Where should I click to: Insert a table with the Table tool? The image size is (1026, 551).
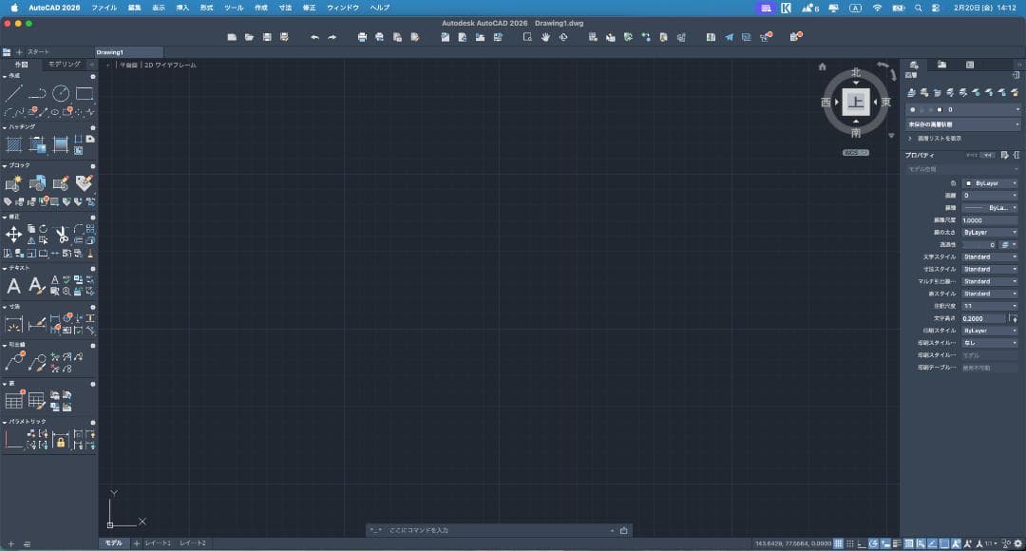13,400
